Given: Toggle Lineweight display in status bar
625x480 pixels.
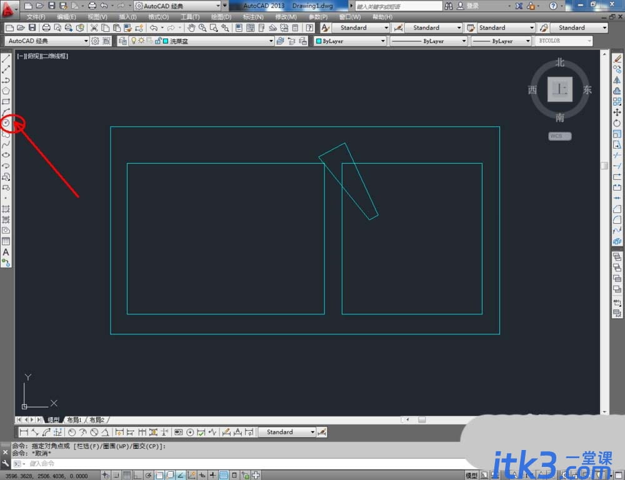Looking at the screenshot, I should click(213, 475).
